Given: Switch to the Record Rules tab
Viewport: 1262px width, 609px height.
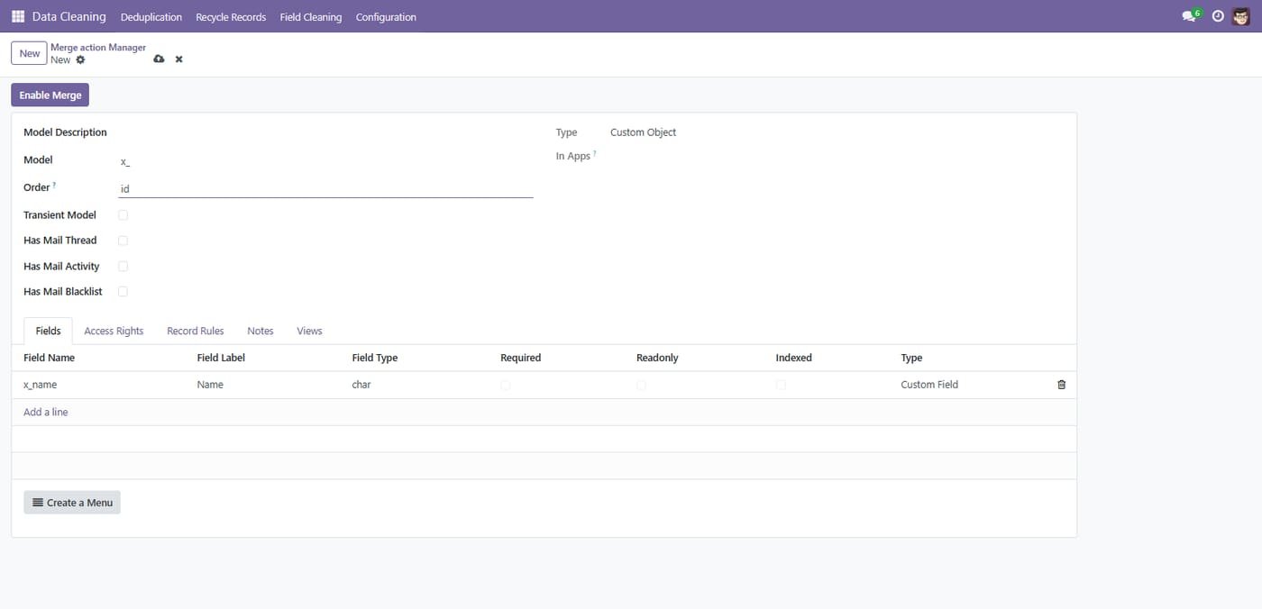Looking at the screenshot, I should tap(196, 331).
